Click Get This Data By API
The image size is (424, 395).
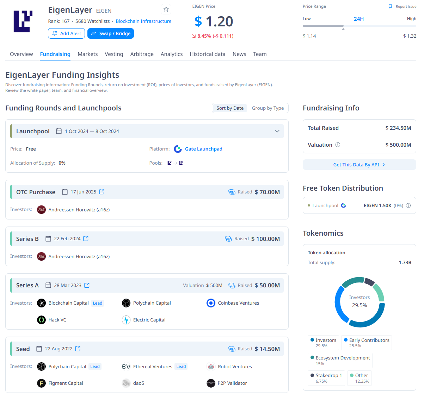(359, 165)
